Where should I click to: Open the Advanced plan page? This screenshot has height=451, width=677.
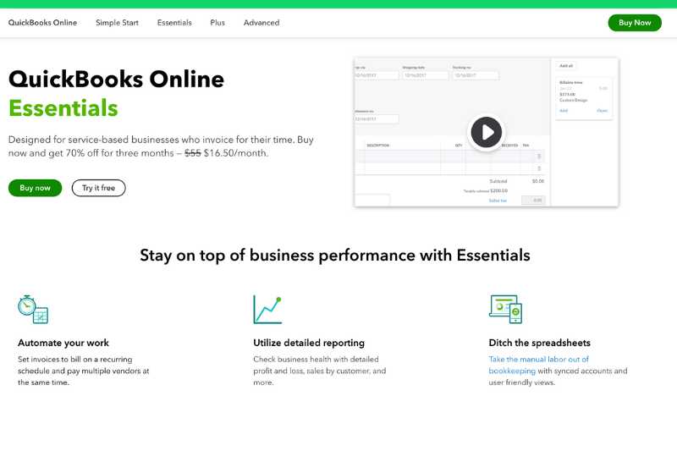261,23
